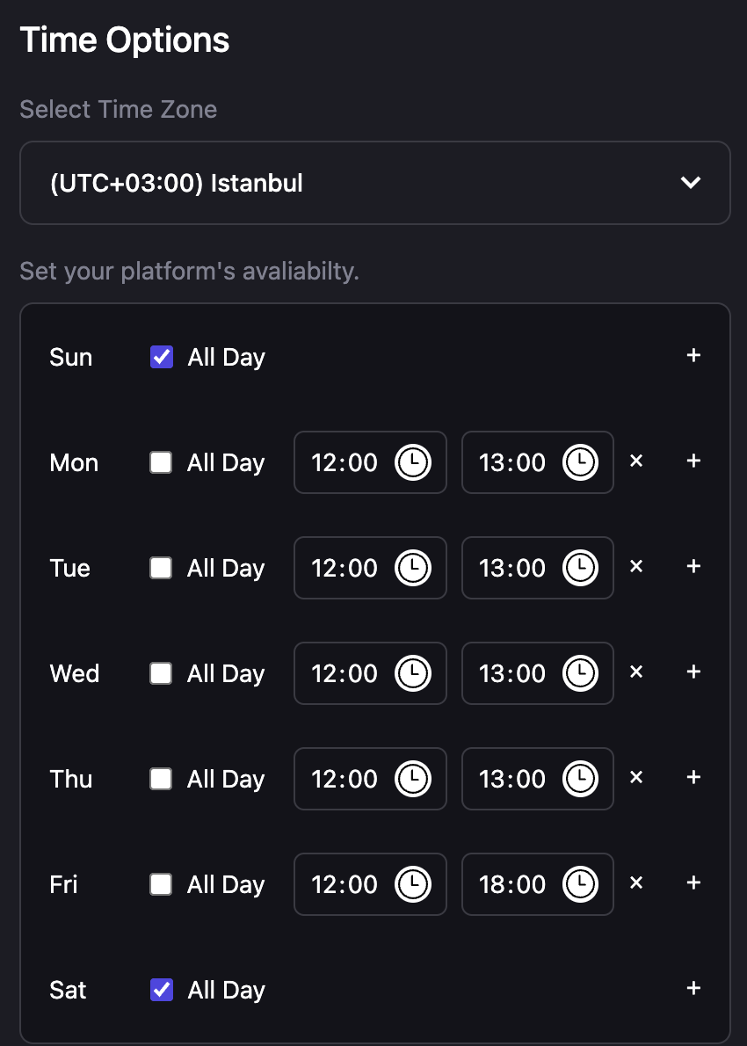
Task: Click the time zone dropdown chevron arrow
Action: click(x=691, y=183)
